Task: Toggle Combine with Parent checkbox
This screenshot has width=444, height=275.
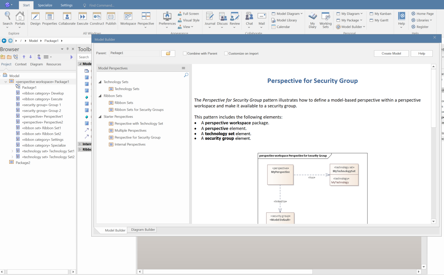Action: pos(185,53)
